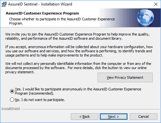
Task: Cancel the installation
Action: [x=144, y=117]
